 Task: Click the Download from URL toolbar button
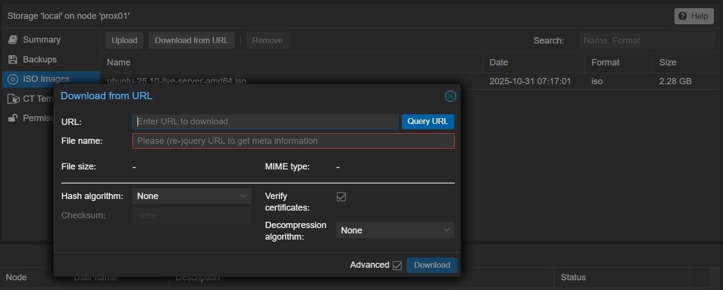[191, 40]
